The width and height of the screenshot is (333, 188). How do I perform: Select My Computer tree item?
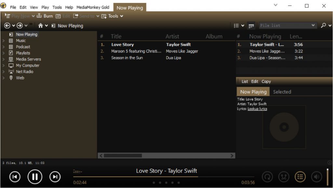pos(28,65)
